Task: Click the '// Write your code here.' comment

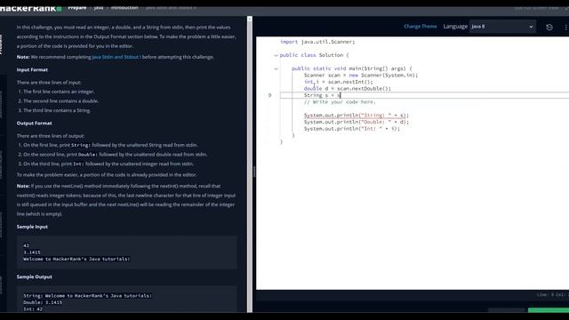Action: click(x=340, y=102)
